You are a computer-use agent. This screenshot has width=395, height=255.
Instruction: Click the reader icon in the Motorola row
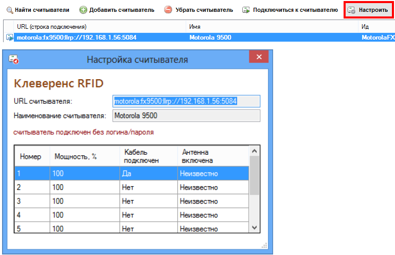point(10,37)
